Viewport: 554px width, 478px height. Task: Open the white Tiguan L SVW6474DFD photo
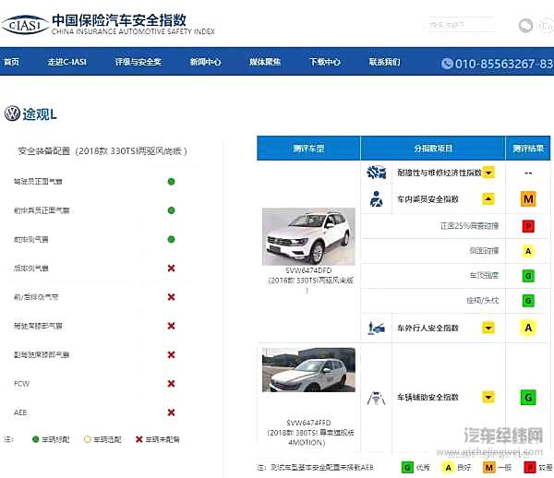coord(308,236)
